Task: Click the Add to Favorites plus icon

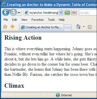Action: pos(12,27)
